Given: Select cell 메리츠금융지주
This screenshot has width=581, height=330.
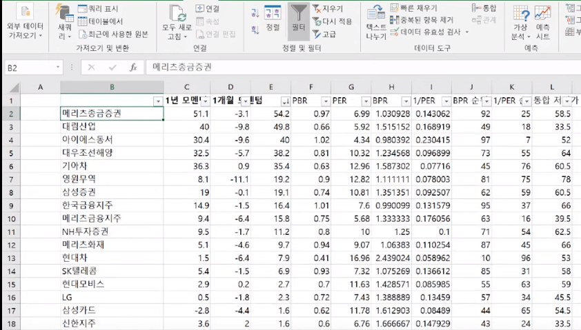Looking at the screenshot, I should tap(112, 218).
